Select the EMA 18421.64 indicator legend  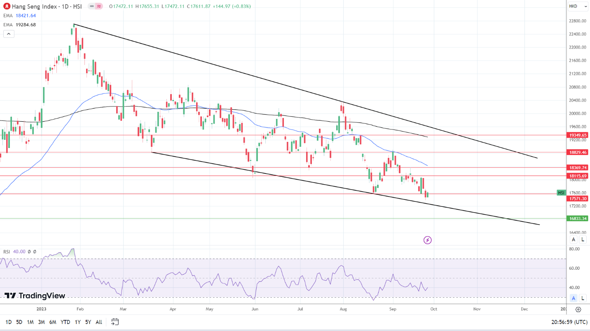tap(20, 16)
